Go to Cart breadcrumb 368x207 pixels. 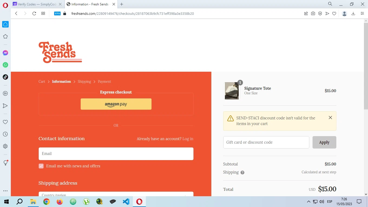pyautogui.click(x=42, y=81)
